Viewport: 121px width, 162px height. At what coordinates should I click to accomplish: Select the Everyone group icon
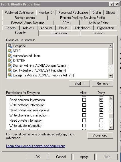(10, 46)
